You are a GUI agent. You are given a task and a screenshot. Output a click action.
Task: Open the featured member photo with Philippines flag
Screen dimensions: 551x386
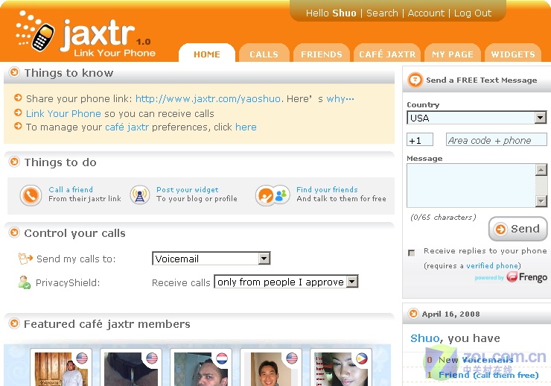point(340,369)
